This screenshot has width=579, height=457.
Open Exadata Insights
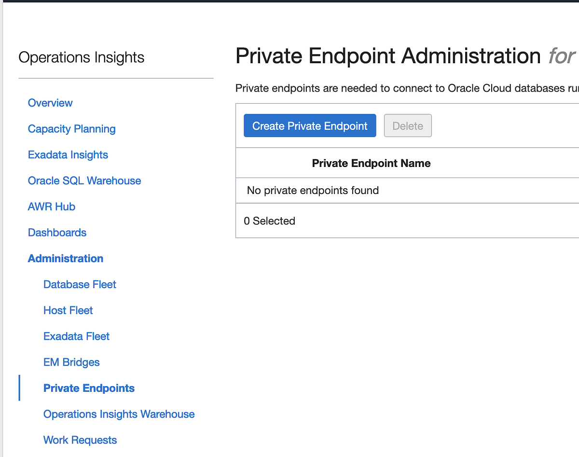coord(68,154)
